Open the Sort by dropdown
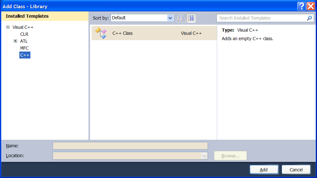This screenshot has height=178, width=317. [x=170, y=18]
